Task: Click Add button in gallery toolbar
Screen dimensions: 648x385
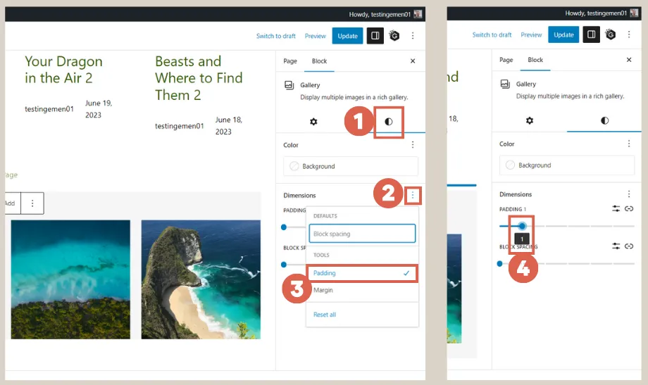Action: tap(11, 203)
